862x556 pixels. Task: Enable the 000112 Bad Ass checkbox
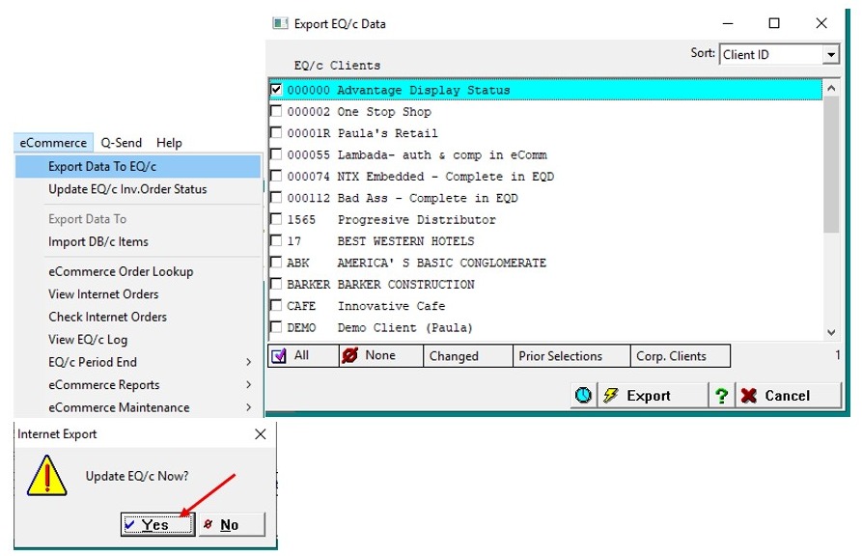276,197
